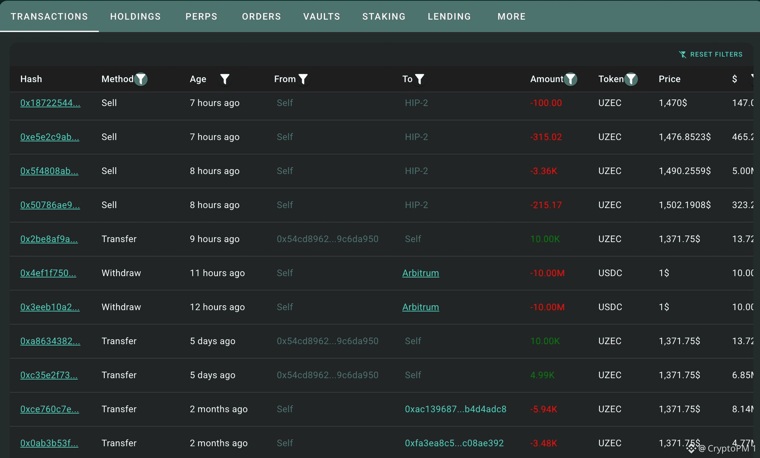This screenshot has height=458, width=760.
Task: Follow Arbitrum link in 11 hours ago row
Action: point(420,273)
